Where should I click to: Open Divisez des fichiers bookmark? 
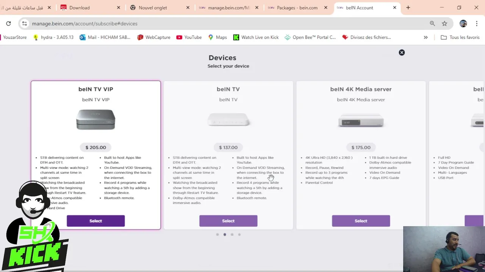(x=367, y=37)
